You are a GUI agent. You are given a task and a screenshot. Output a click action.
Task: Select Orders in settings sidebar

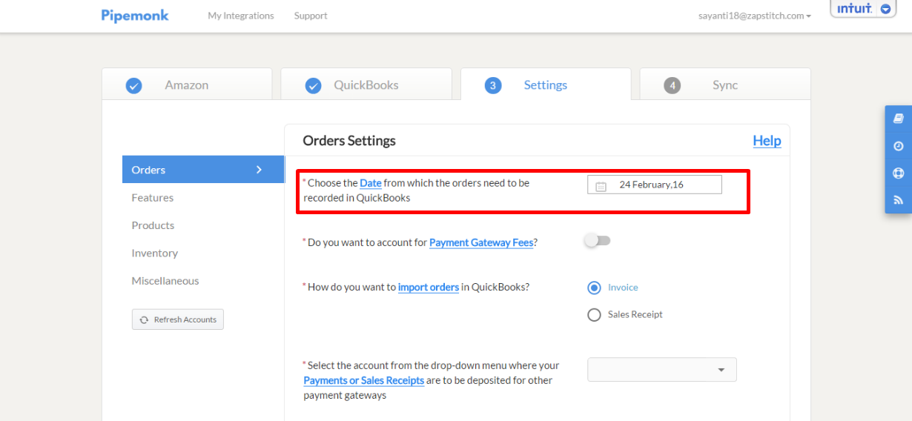203,170
